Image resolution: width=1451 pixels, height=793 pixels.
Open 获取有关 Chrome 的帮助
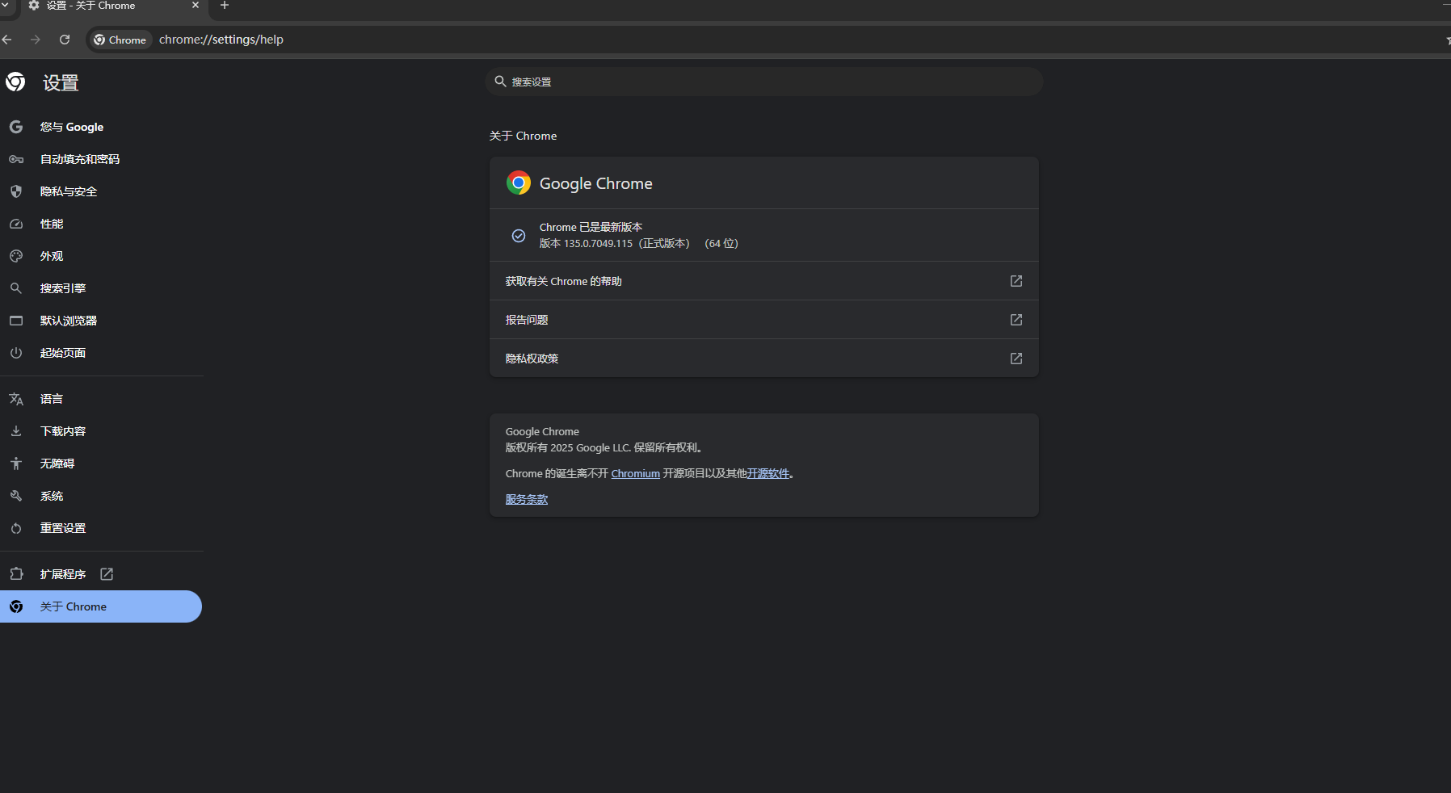763,281
